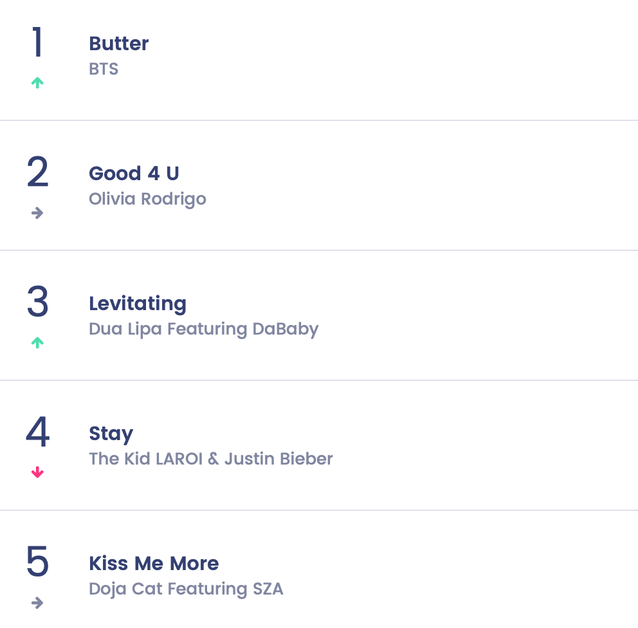Click the green up arrow under rank 1
Image resolution: width=638 pixels, height=628 pixels.
point(37,83)
